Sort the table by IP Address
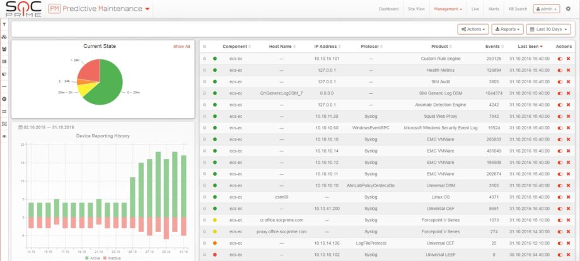Screen dimensions: 580x261 tap(327, 47)
